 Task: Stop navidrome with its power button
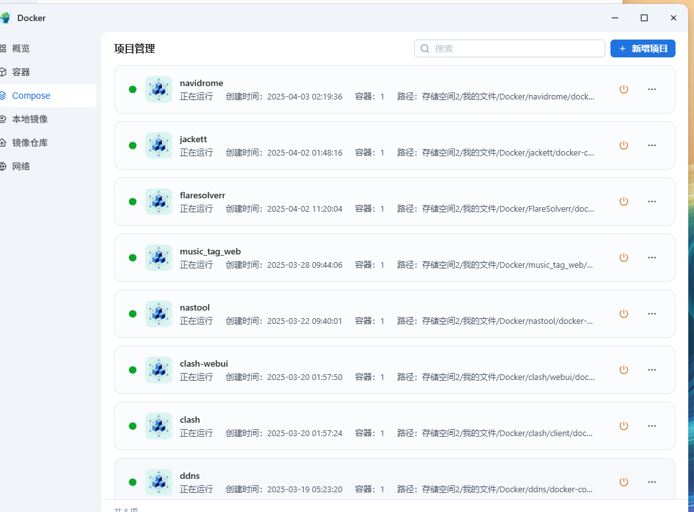click(x=624, y=89)
